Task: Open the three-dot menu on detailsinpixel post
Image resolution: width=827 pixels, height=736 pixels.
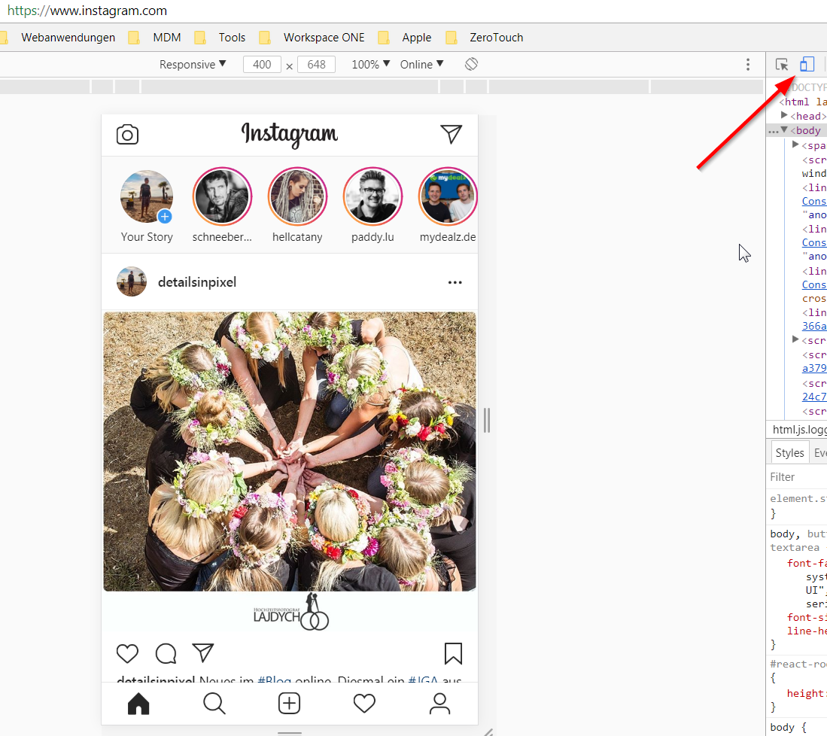Action: [455, 282]
